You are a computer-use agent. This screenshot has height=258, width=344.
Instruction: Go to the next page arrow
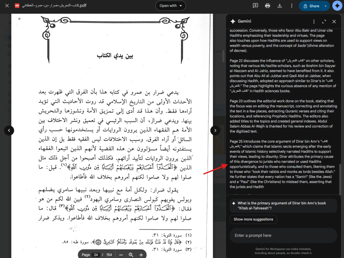coord(215,131)
